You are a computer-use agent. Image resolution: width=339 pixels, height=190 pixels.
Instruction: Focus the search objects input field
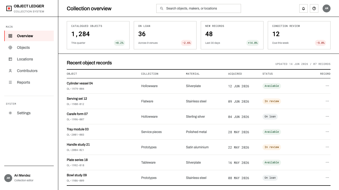point(199,8)
